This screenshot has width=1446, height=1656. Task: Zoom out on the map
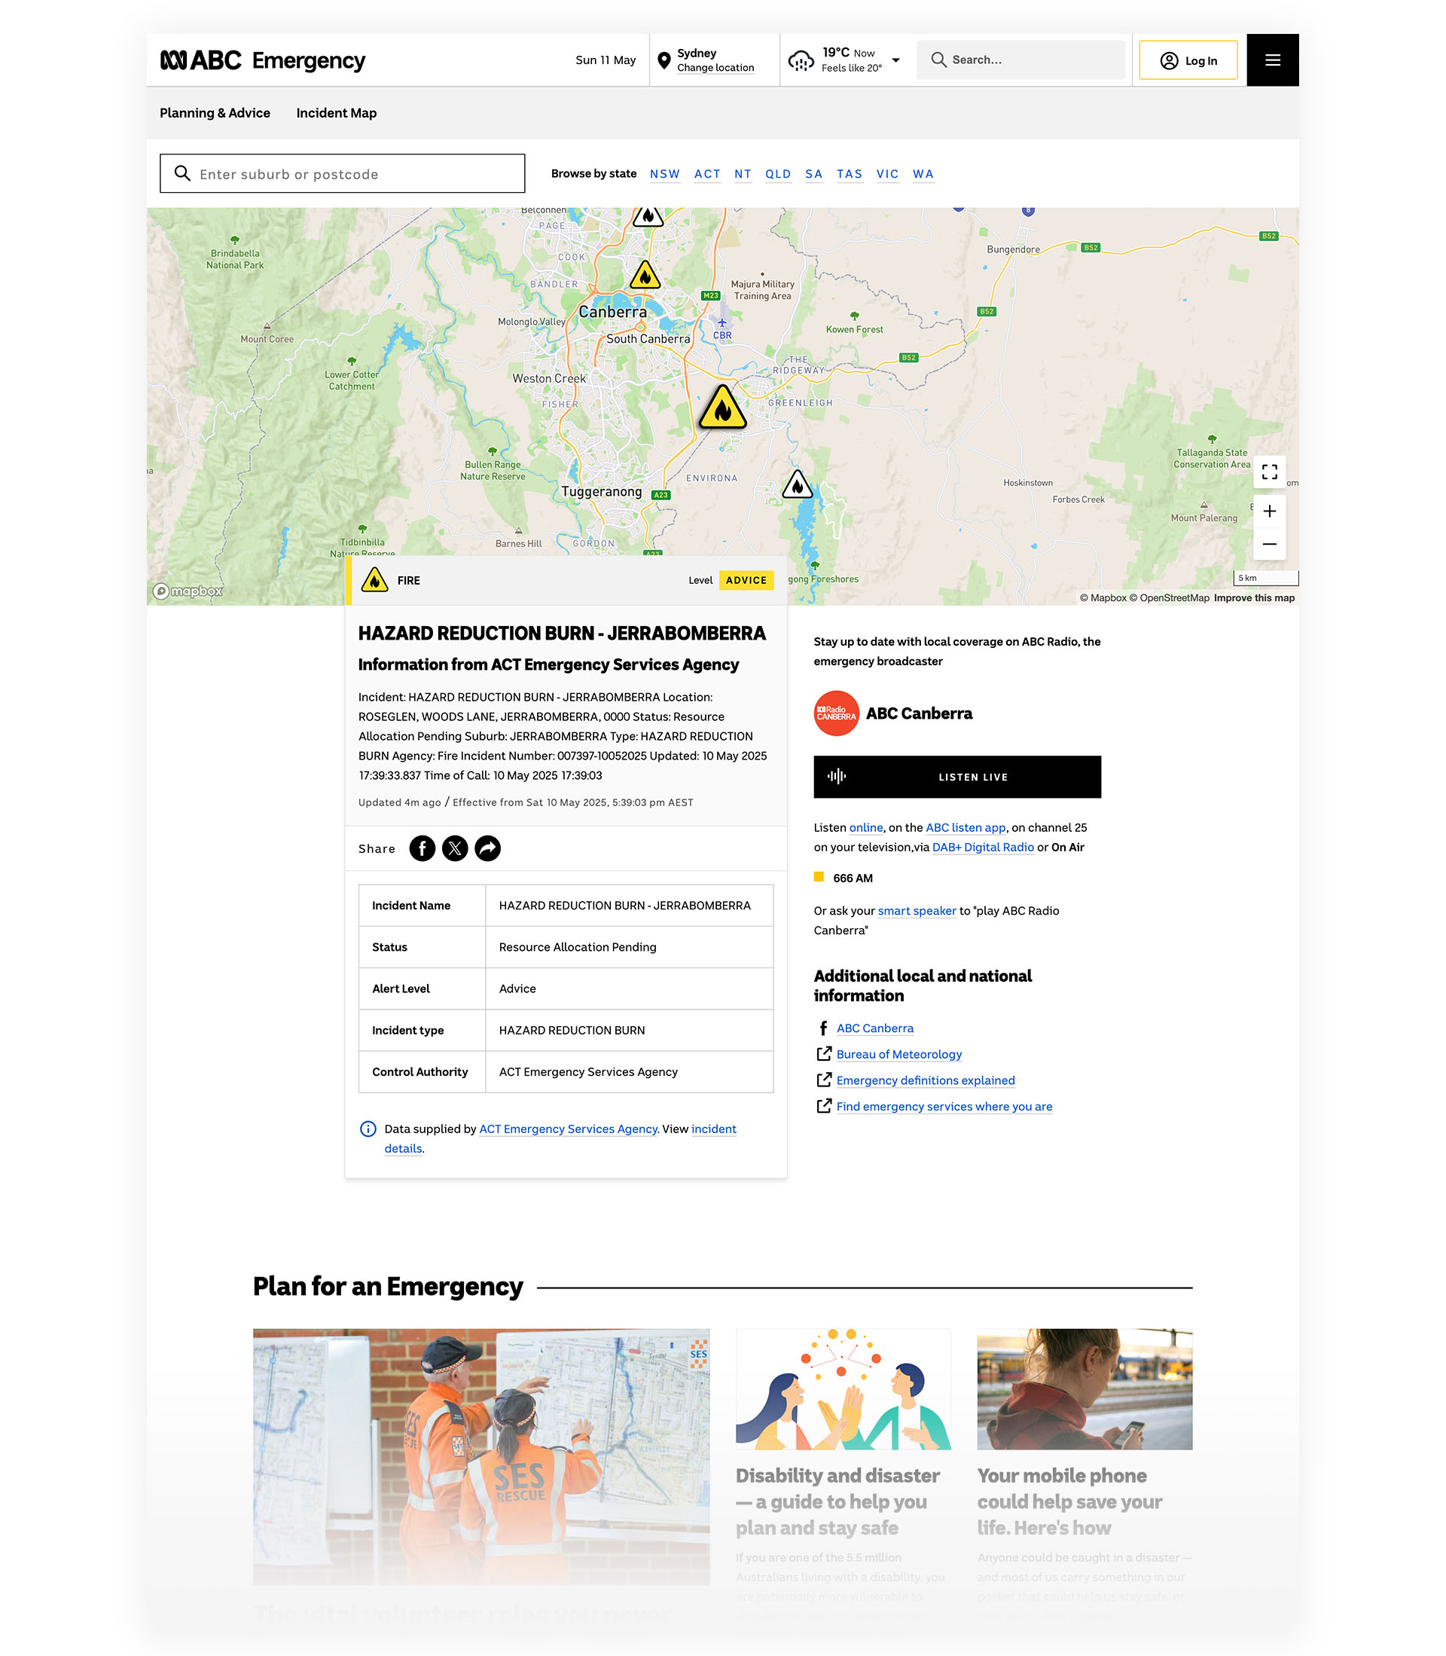click(x=1268, y=544)
